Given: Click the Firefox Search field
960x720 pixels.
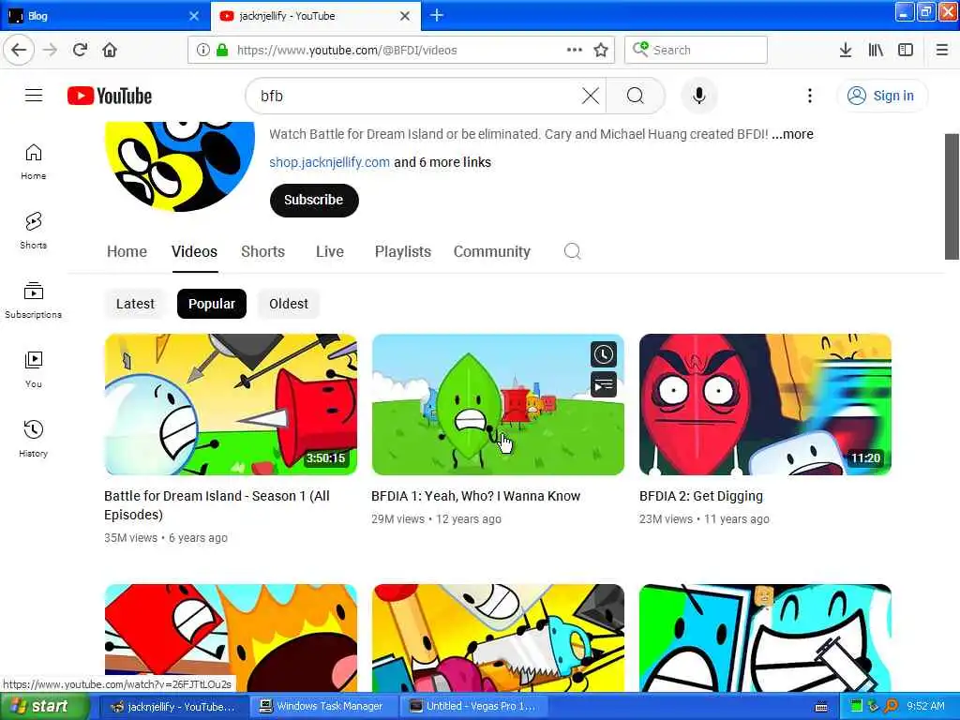Looking at the screenshot, I should [697, 50].
